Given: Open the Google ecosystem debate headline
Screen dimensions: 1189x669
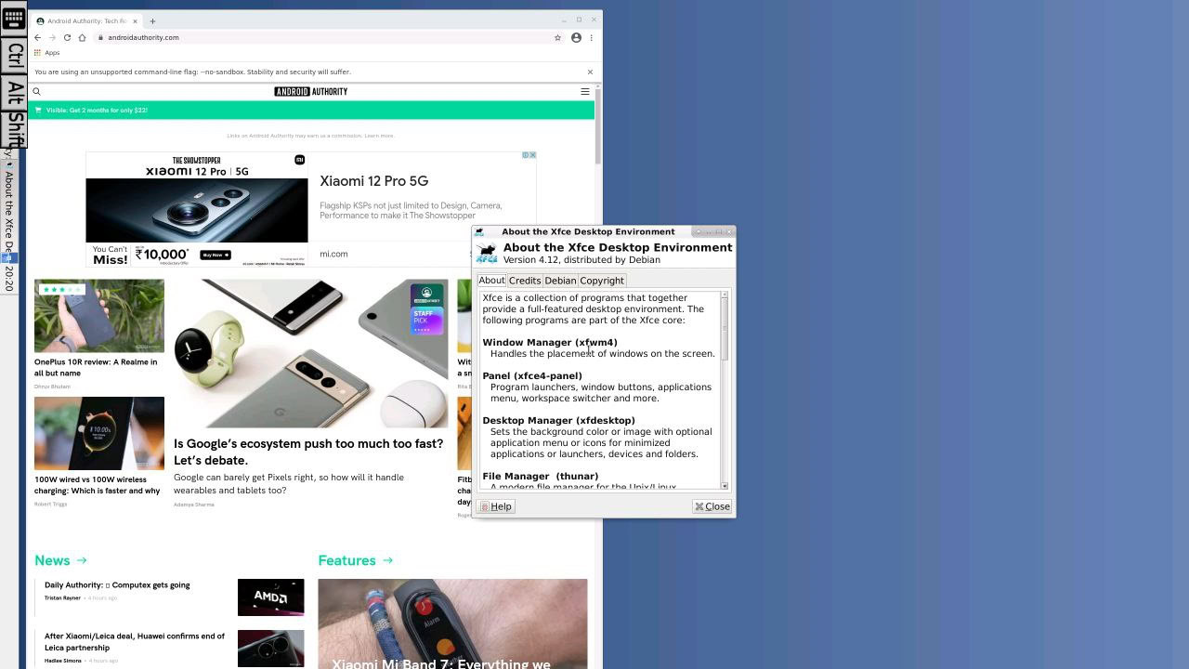Looking at the screenshot, I should coord(308,452).
